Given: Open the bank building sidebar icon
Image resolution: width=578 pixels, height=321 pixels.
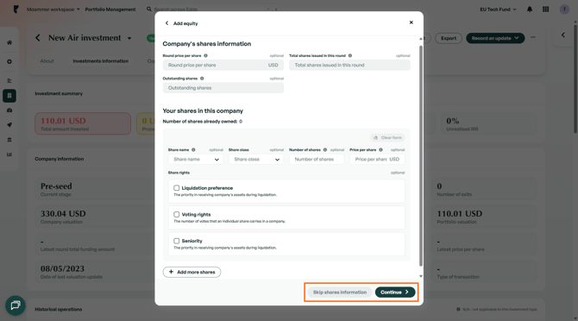Looking at the screenshot, I should (x=9, y=140).
